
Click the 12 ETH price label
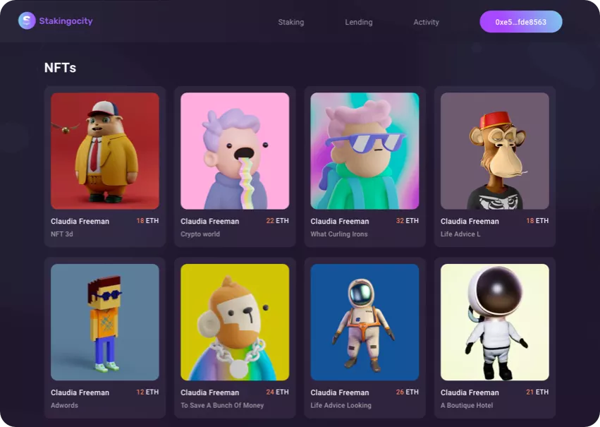(x=147, y=392)
